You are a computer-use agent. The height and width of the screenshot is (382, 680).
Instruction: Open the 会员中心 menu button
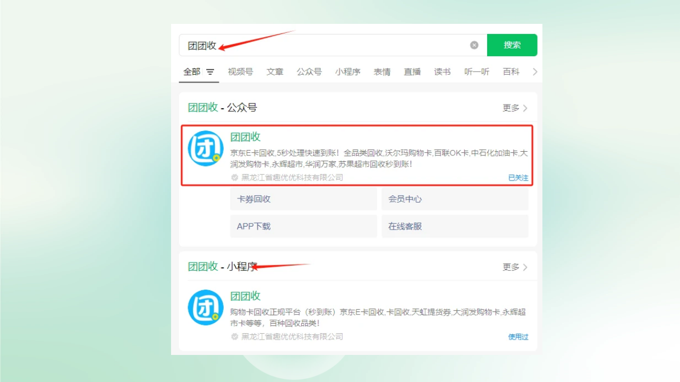coord(455,199)
